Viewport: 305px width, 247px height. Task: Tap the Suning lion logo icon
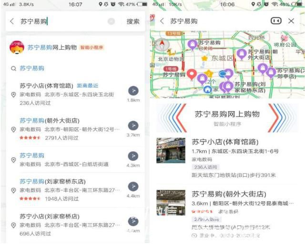(17, 47)
